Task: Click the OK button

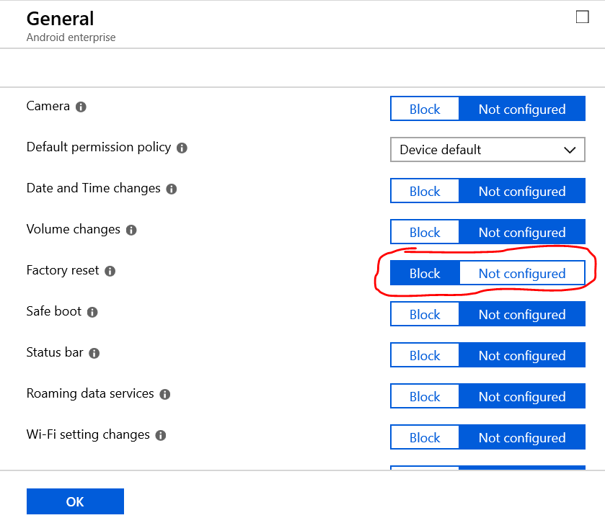Action: (75, 501)
